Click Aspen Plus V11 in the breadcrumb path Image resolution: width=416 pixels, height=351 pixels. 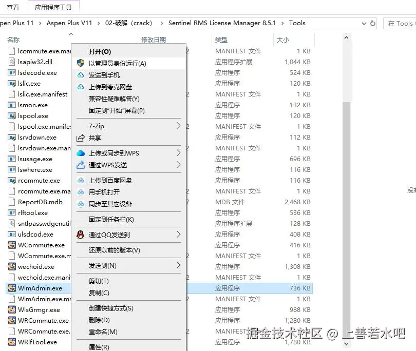(69, 23)
